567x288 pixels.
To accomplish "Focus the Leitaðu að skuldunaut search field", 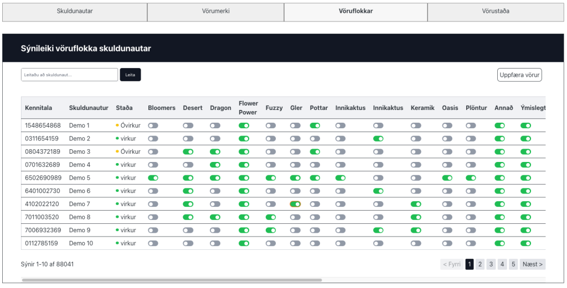I will [x=69, y=75].
